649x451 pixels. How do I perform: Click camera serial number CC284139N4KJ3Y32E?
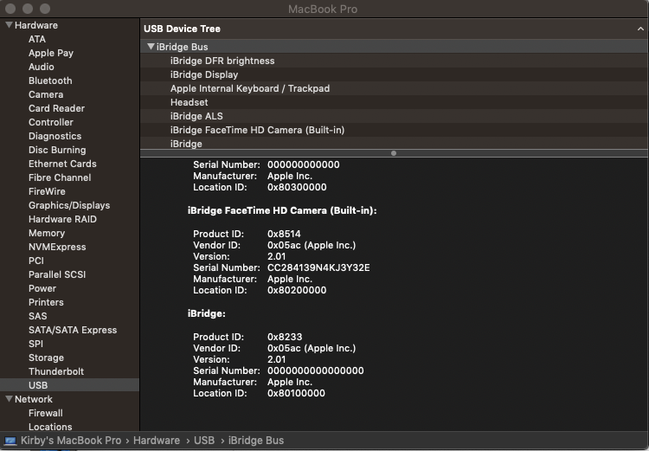tap(318, 267)
